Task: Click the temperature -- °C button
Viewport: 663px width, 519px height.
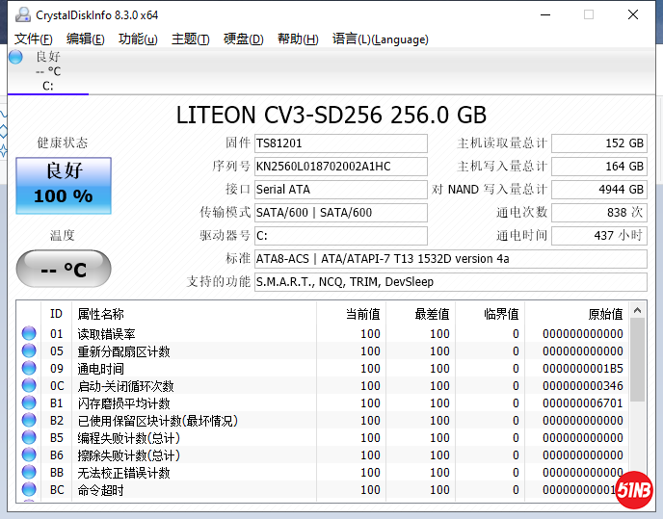Action: [64, 269]
